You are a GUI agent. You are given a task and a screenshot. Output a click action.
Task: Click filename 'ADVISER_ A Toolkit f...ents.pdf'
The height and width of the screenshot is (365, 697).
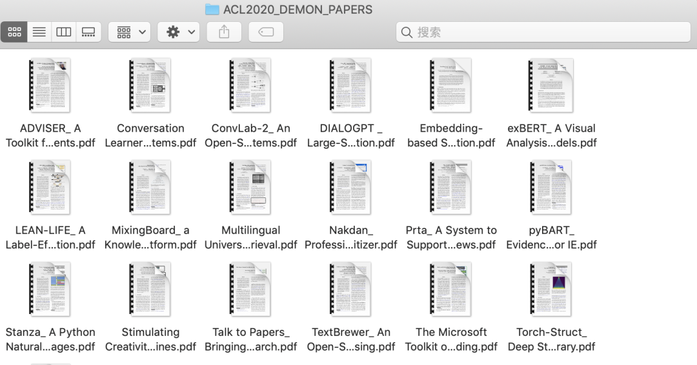pyautogui.click(x=50, y=135)
